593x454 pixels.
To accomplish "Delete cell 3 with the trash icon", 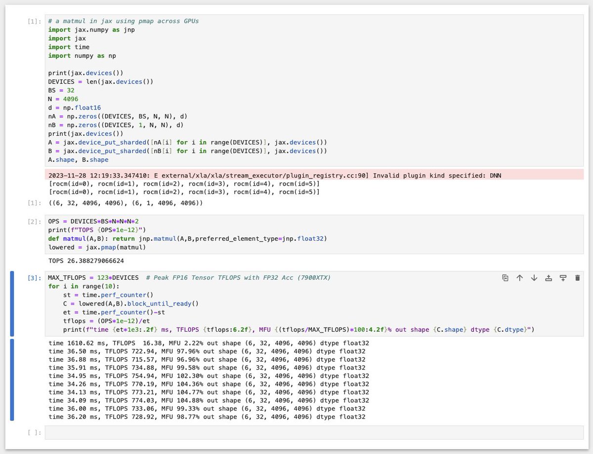I will point(577,278).
